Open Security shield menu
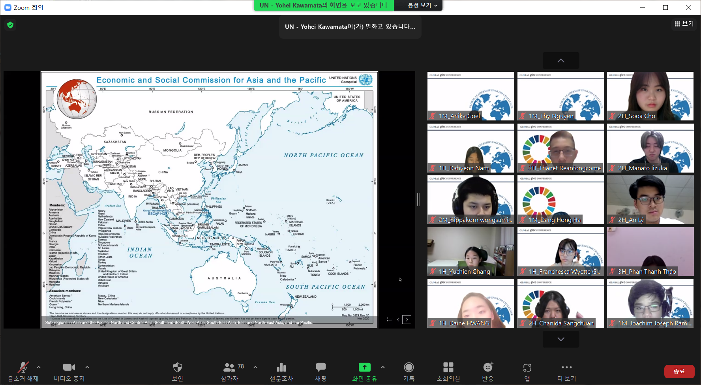The height and width of the screenshot is (385, 701). coord(178,367)
